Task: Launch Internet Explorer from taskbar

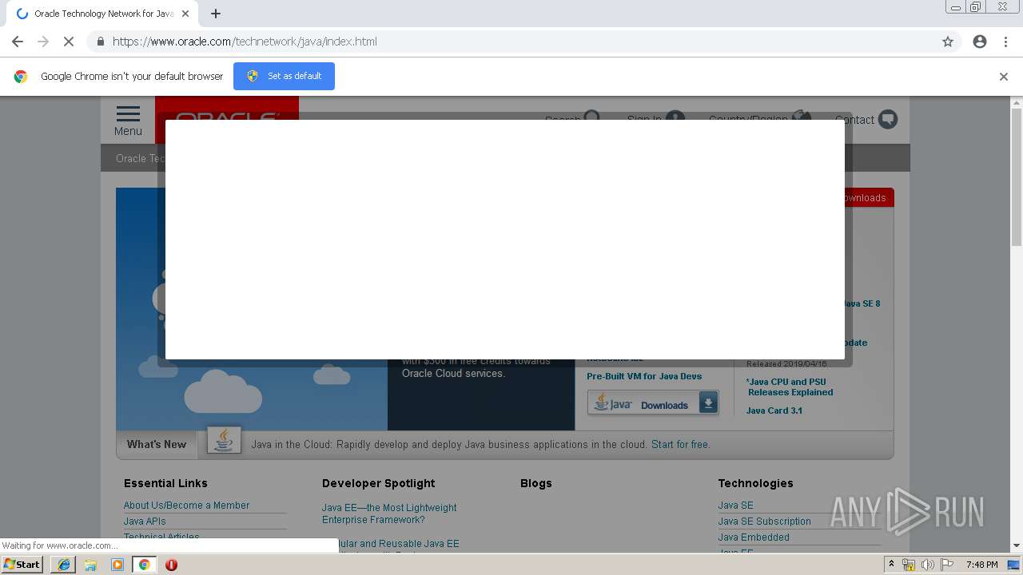Action: (x=63, y=565)
